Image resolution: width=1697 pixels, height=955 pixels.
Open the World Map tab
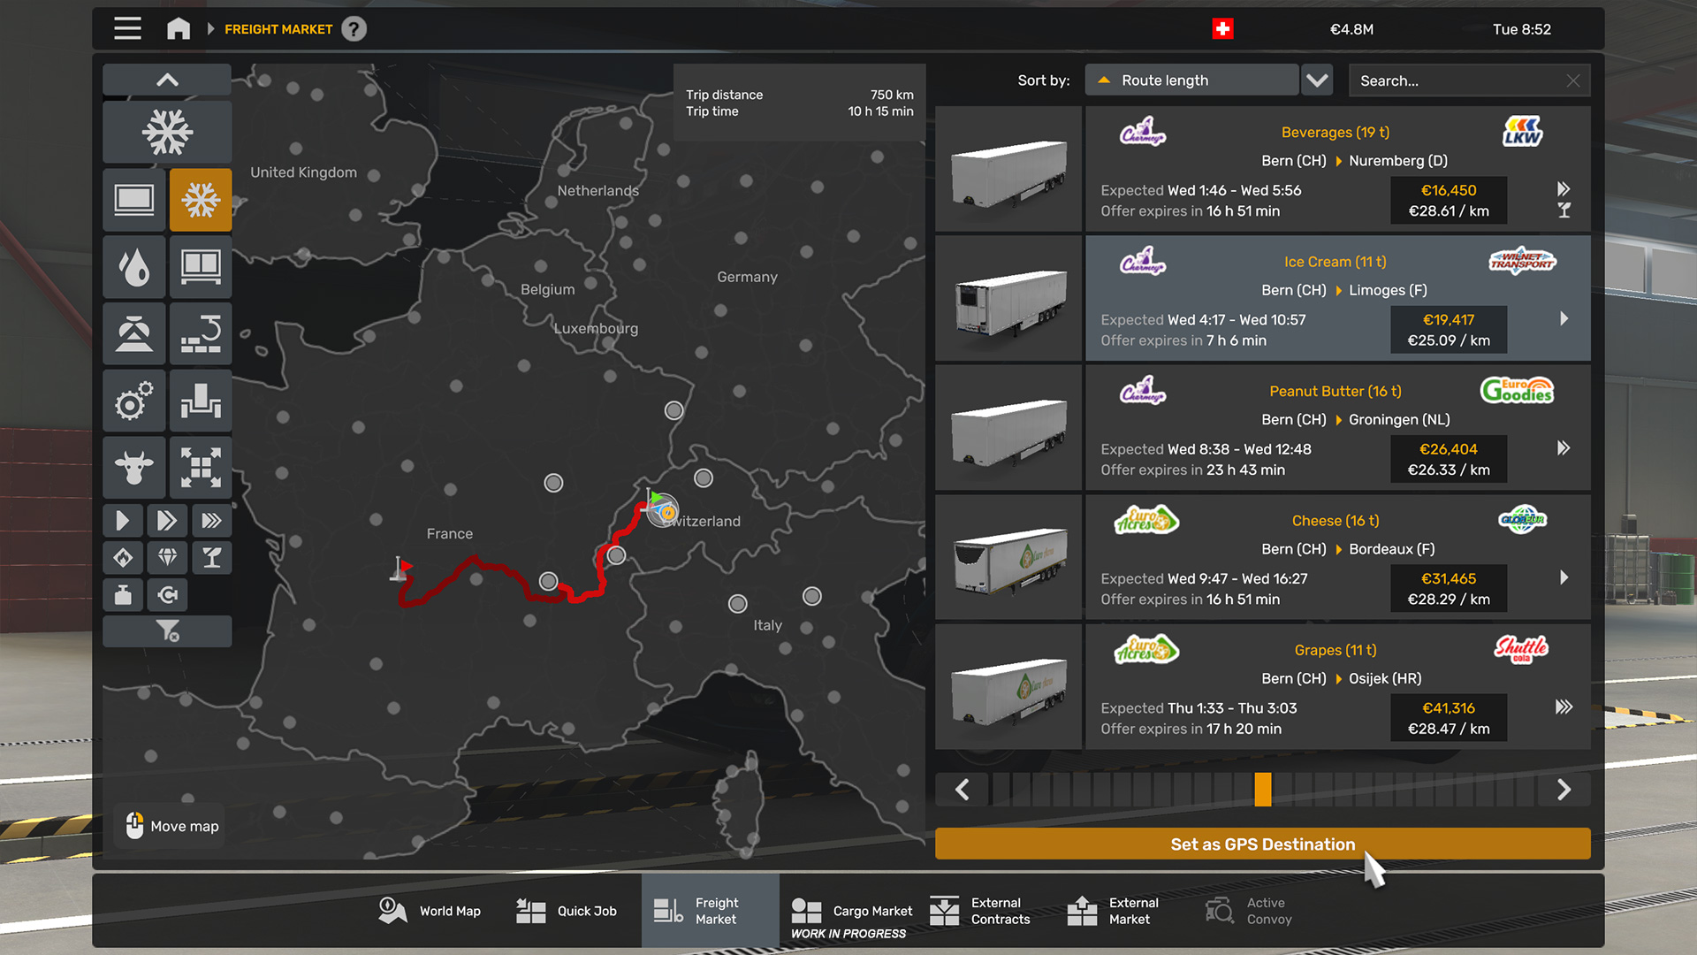coord(430,911)
